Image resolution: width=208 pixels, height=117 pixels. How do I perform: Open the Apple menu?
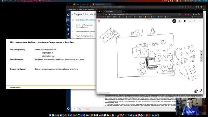[2, 1]
